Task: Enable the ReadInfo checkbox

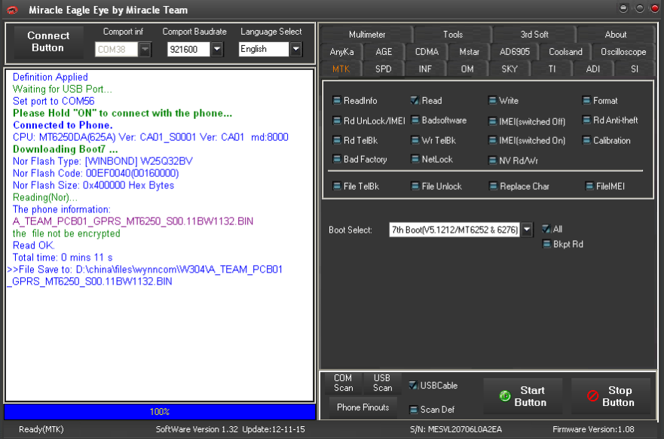Action: pos(337,101)
